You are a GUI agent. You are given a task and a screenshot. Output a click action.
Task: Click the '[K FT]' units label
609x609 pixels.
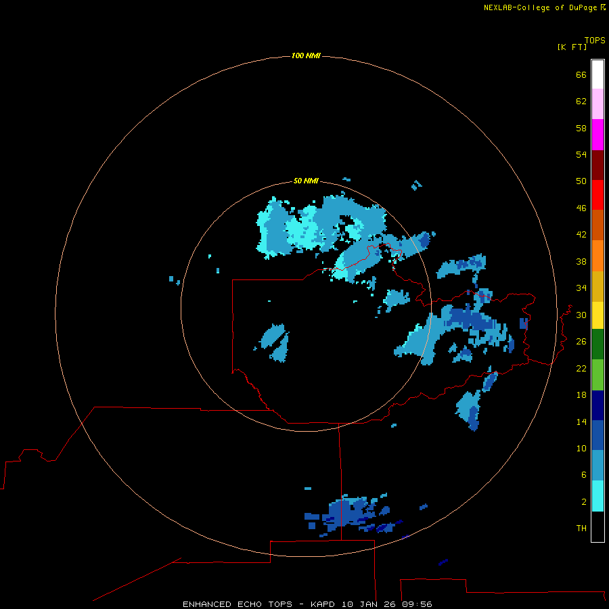point(572,47)
